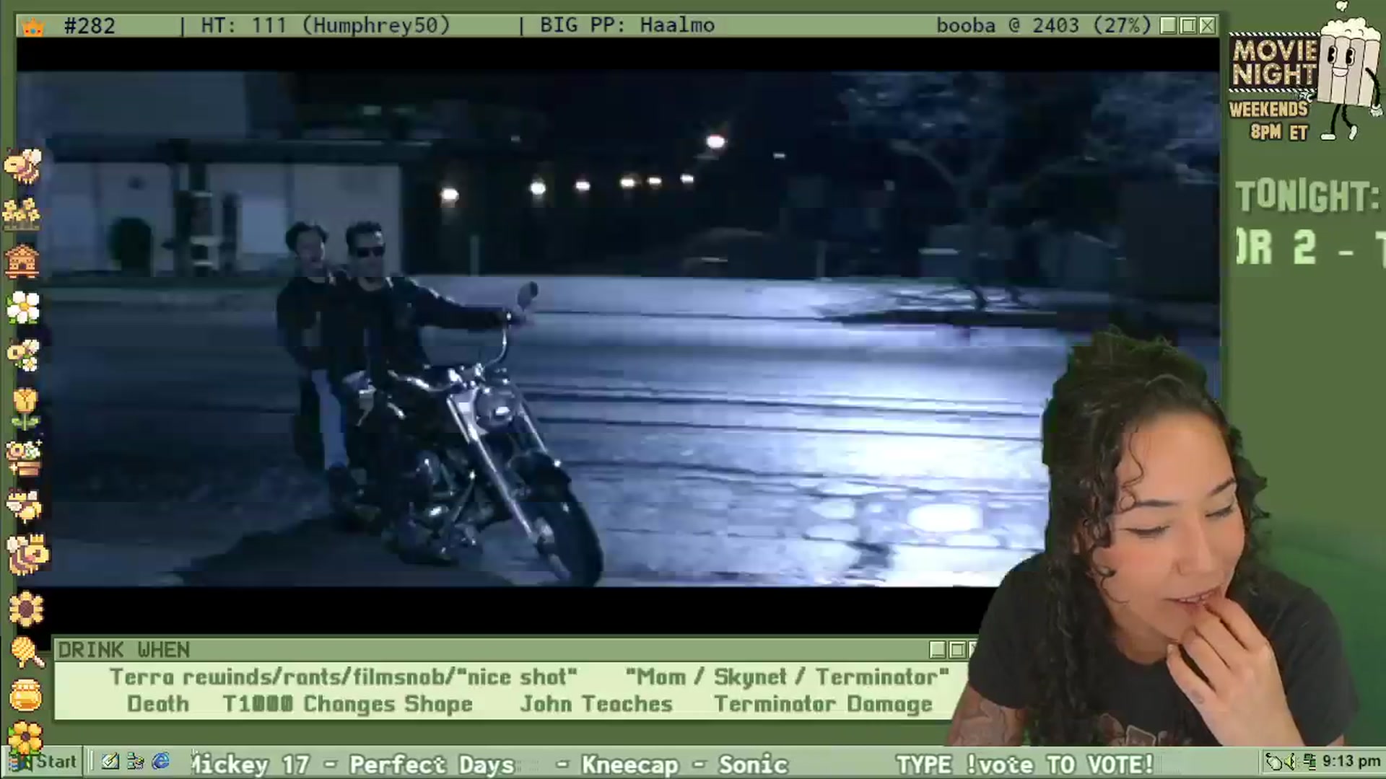This screenshot has width=1386, height=779.
Task: Click the MOVIE NIGHT logo sign
Action: pos(1274,64)
